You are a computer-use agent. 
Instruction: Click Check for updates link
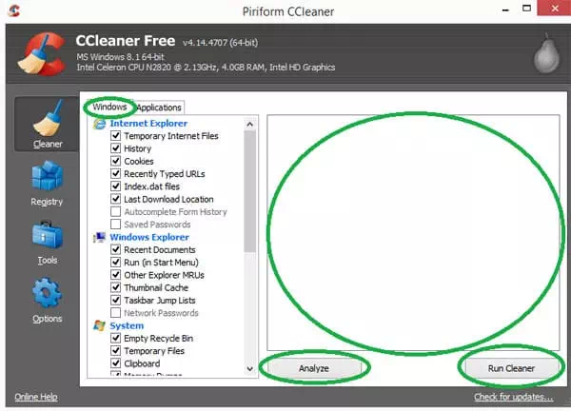pos(513,397)
